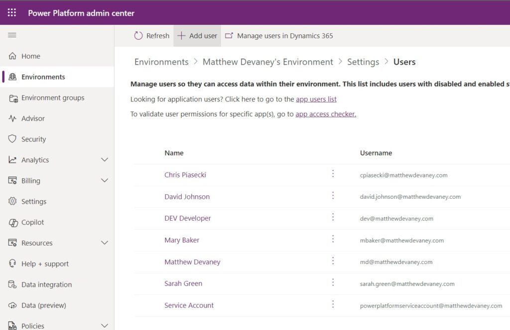Open Security in the sidebar
Image resolution: width=510 pixels, height=330 pixels.
pos(57,139)
